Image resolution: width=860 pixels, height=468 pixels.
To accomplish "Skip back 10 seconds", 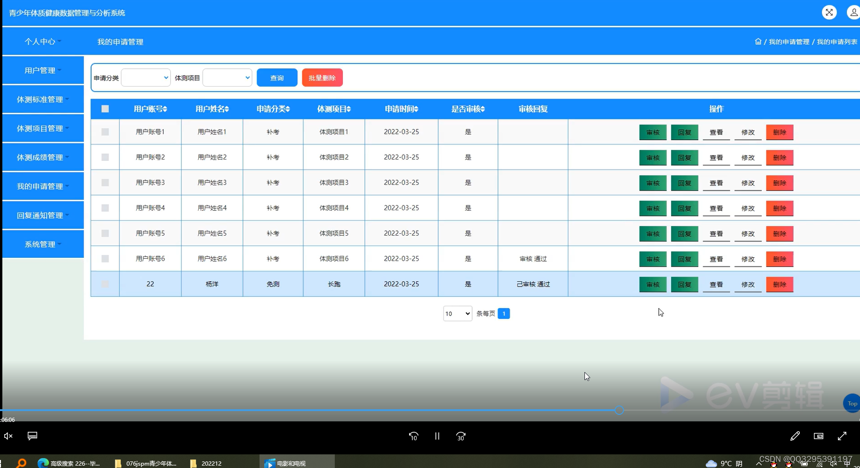I will (413, 436).
